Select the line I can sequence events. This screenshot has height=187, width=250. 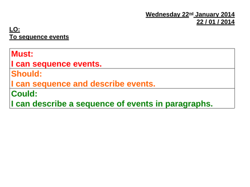coord(56,64)
